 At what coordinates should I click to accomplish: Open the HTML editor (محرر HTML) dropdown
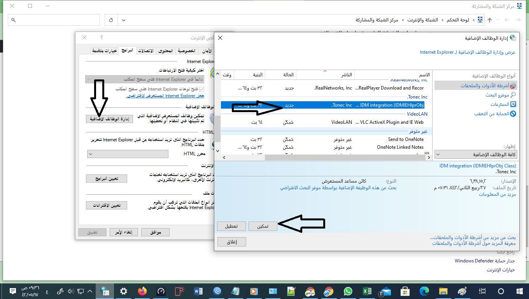128,154
